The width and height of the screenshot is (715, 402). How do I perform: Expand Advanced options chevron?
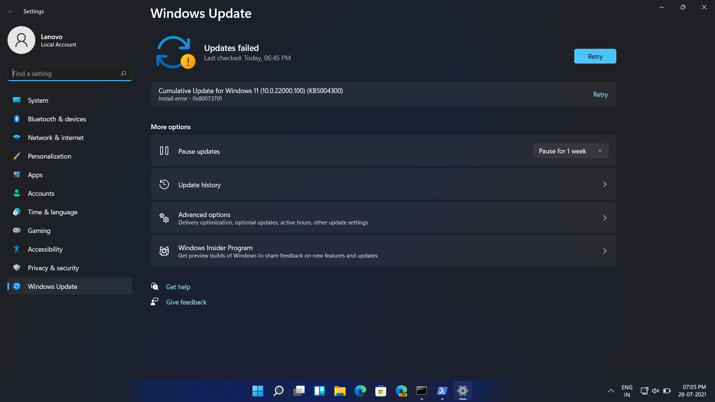[x=604, y=218]
